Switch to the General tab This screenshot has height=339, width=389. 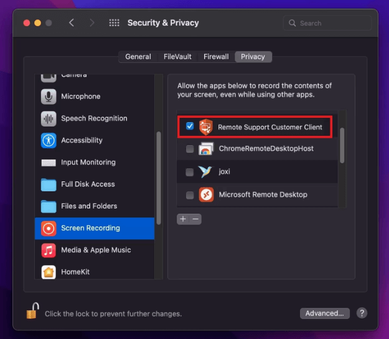138,57
